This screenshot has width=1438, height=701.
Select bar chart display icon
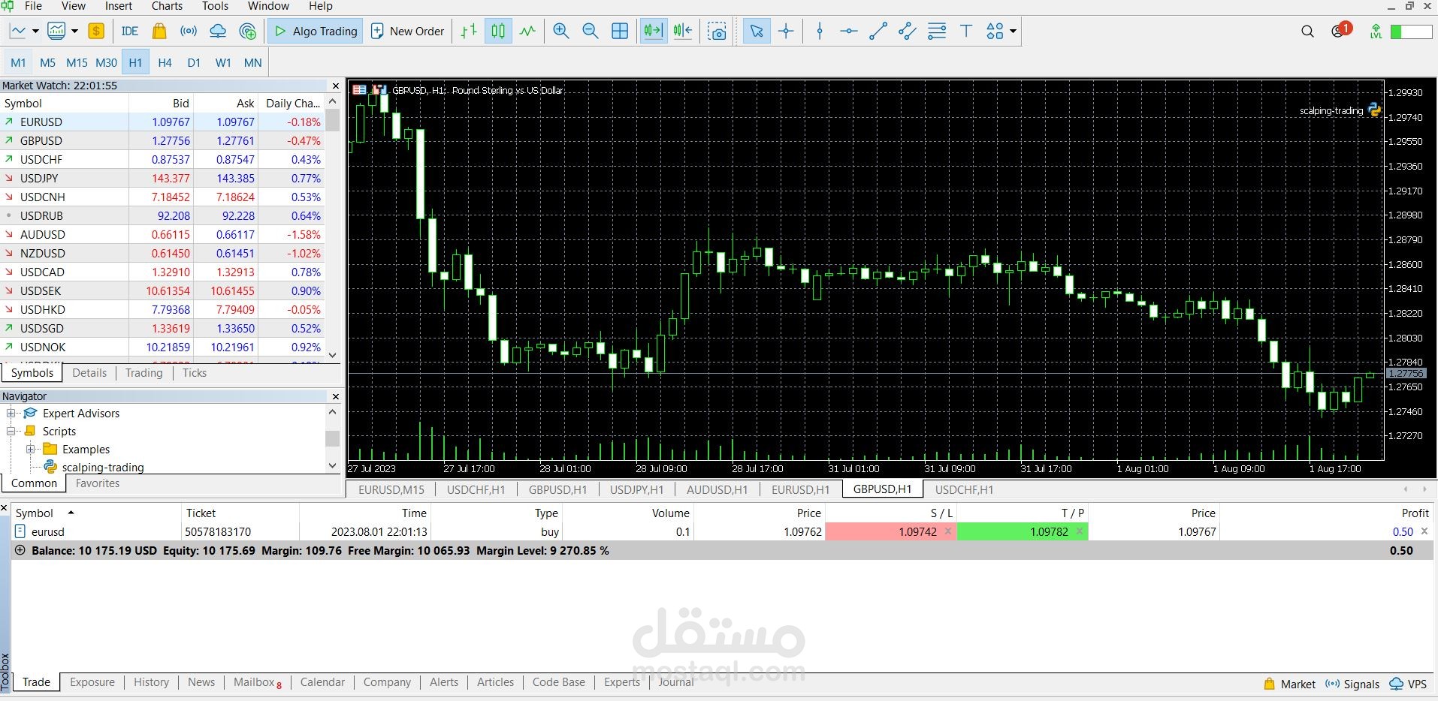(x=469, y=32)
